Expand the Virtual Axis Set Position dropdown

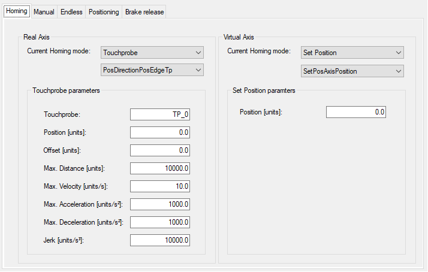click(x=352, y=52)
